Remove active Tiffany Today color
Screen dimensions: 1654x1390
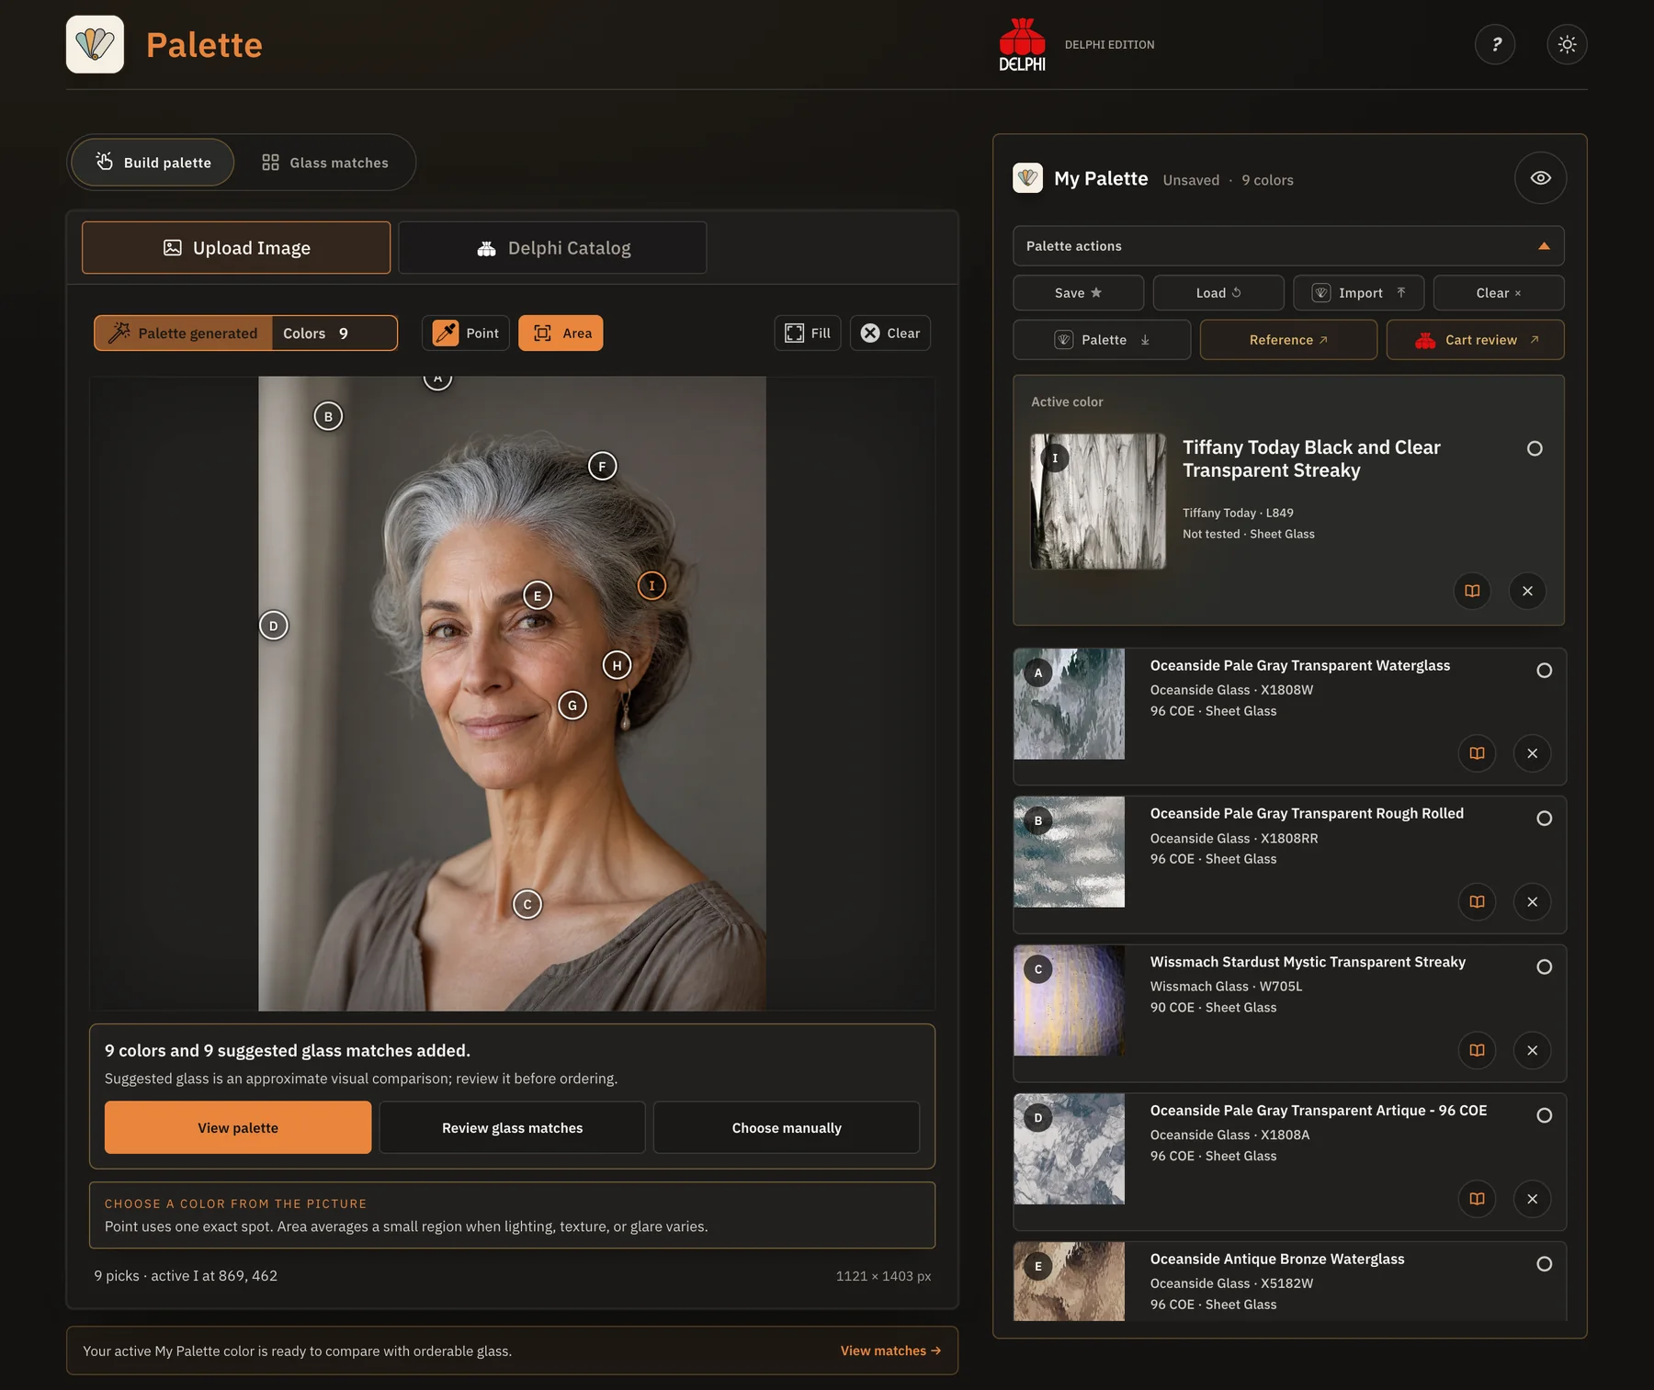pos(1527,591)
